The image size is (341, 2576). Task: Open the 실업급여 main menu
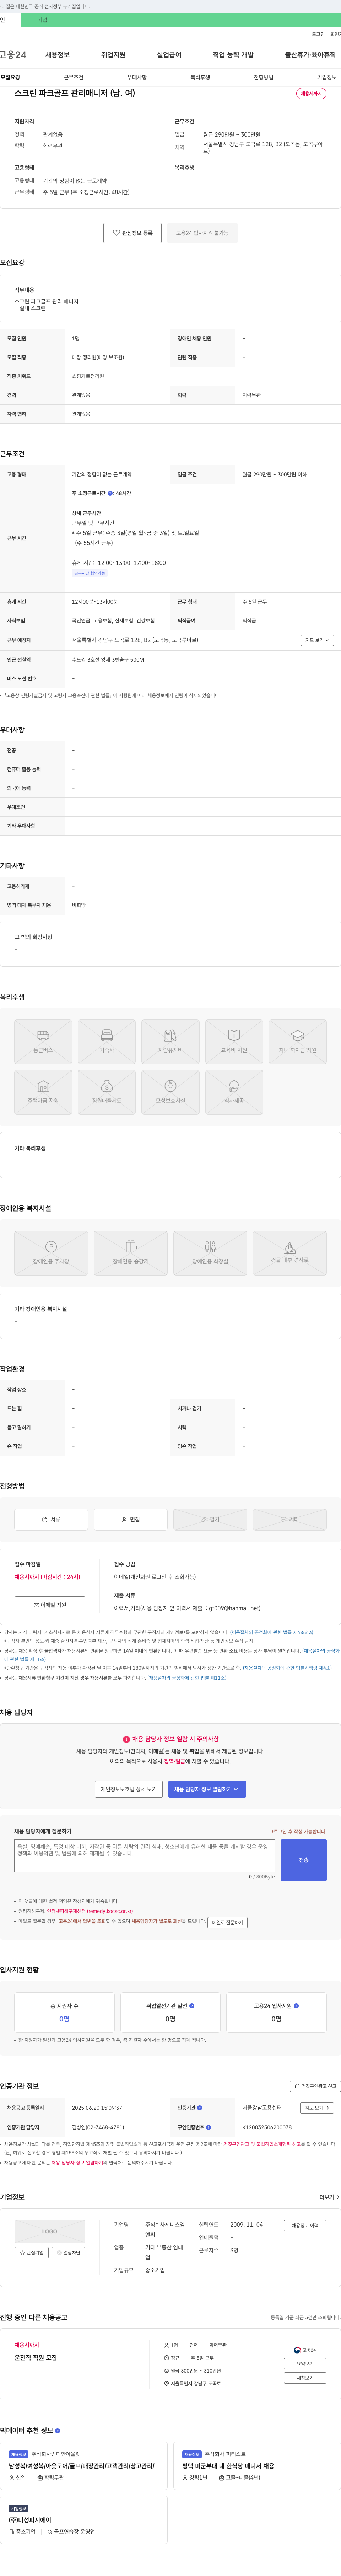(169, 55)
